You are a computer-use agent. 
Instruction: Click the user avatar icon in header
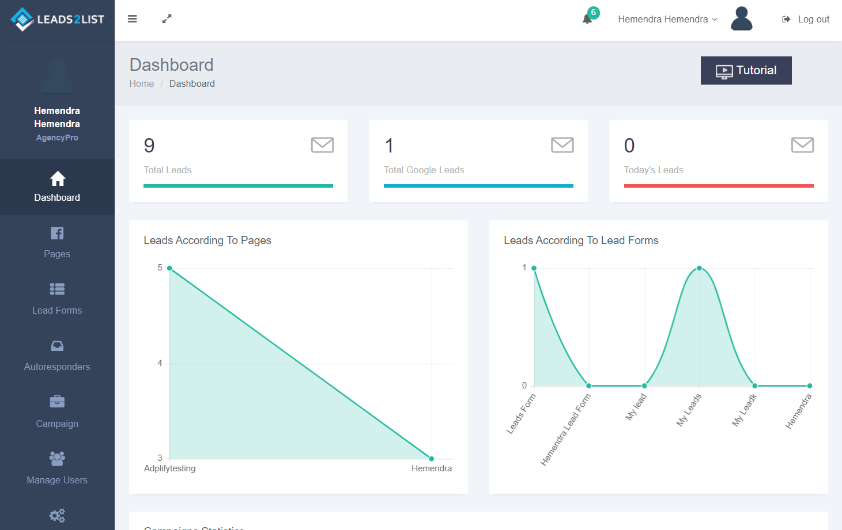pos(741,19)
